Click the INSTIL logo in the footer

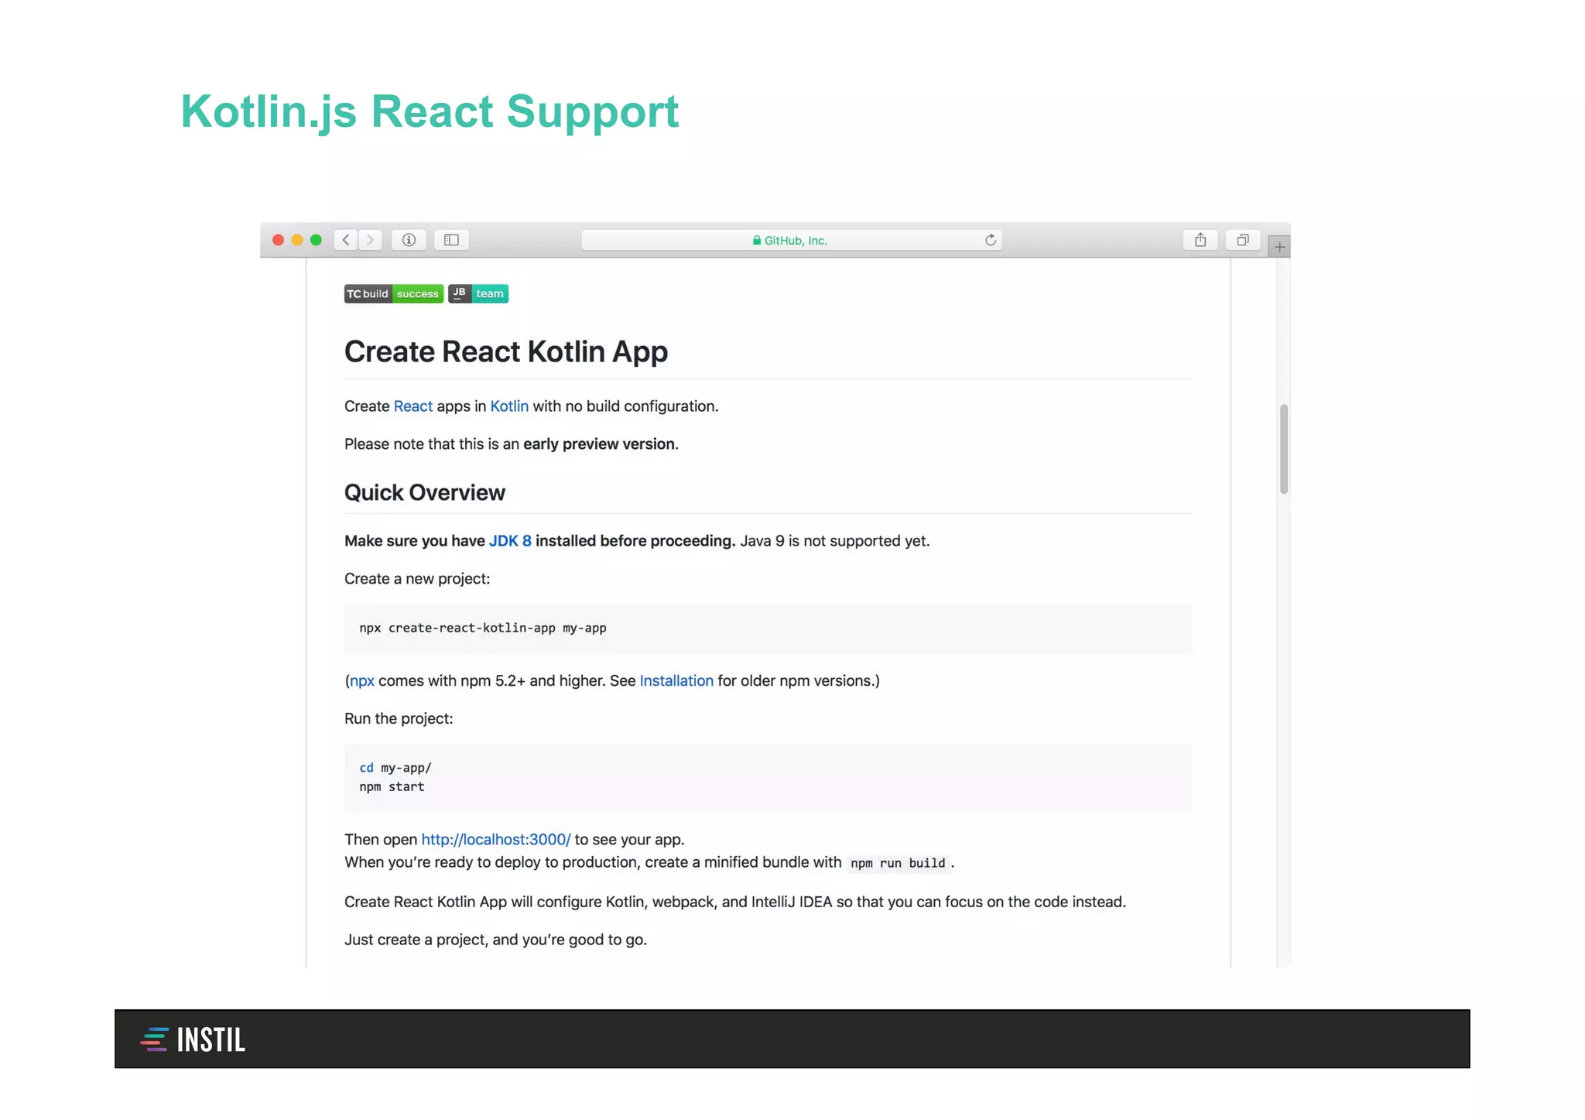click(x=193, y=1040)
